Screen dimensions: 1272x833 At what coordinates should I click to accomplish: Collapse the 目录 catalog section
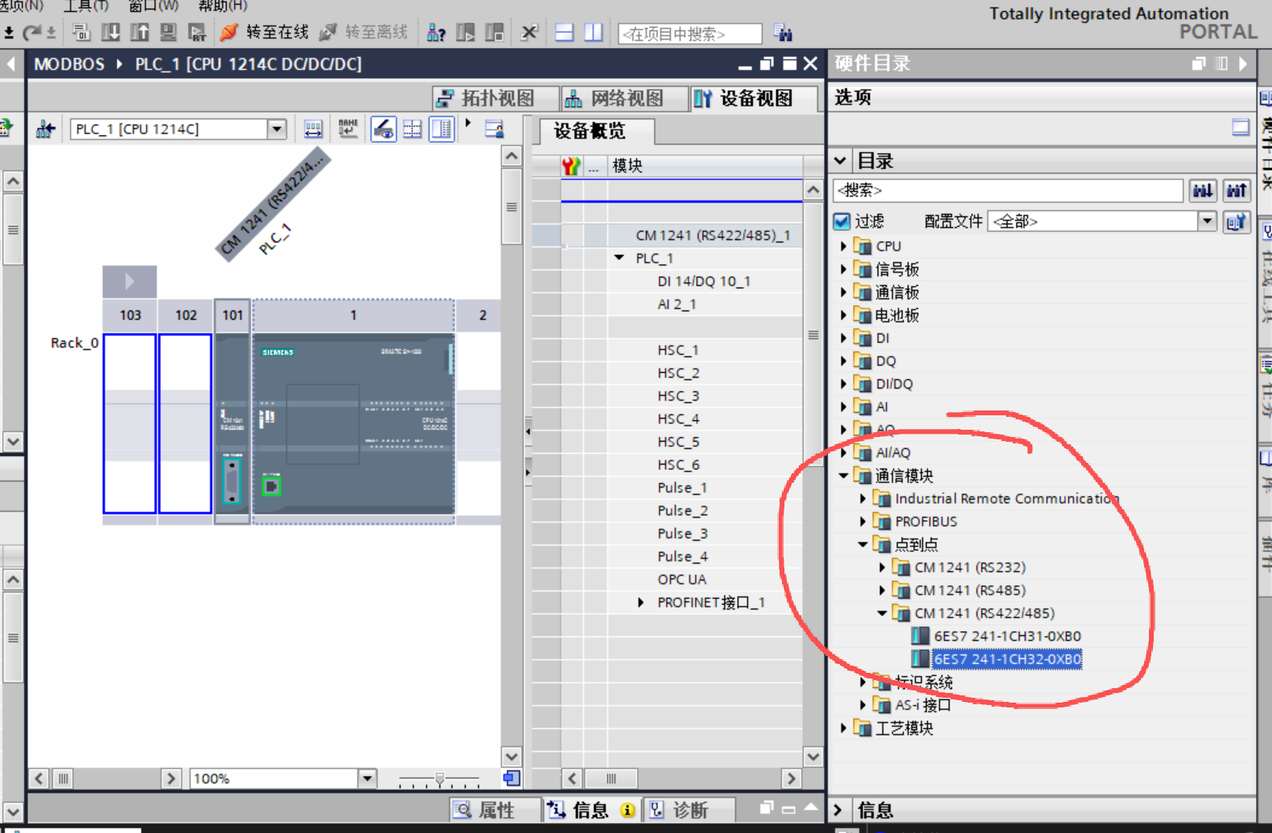tap(841, 161)
